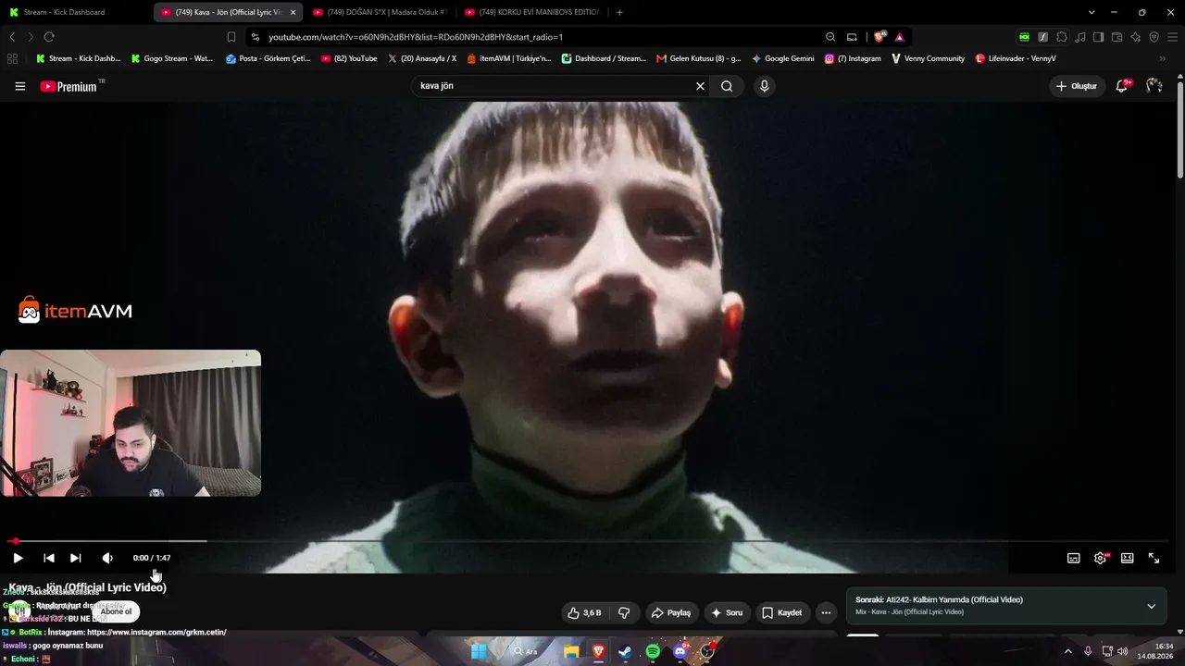Click the Oluştur create button
Image resolution: width=1185 pixels, height=666 pixels.
(x=1078, y=86)
